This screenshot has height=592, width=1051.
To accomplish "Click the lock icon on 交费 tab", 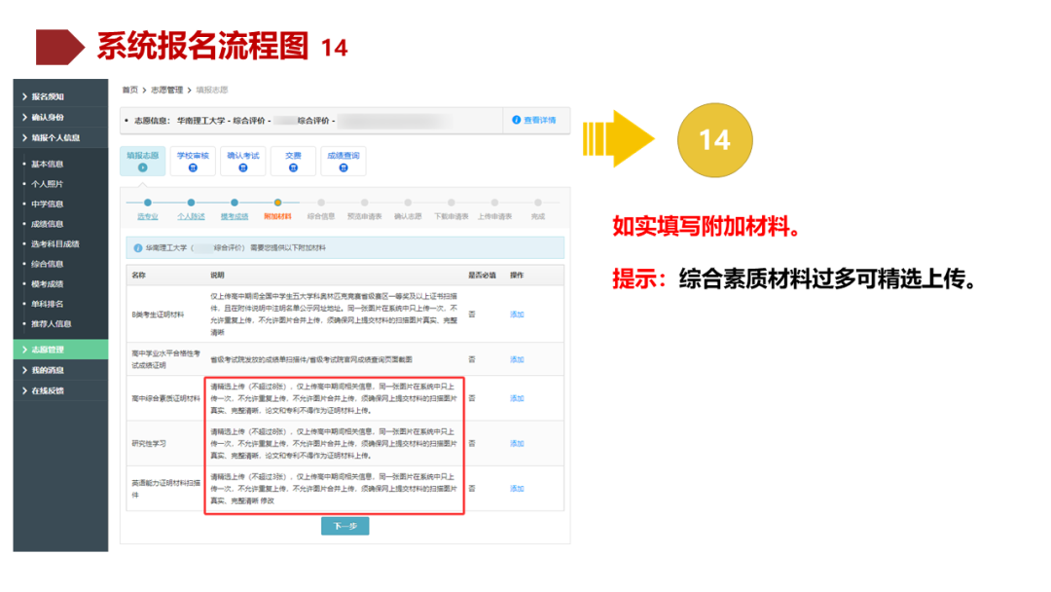I will tap(292, 168).
